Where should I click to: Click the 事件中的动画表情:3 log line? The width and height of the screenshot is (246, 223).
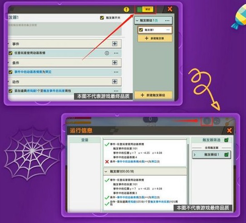[125, 193]
